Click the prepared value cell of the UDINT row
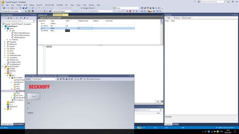 [85, 28]
